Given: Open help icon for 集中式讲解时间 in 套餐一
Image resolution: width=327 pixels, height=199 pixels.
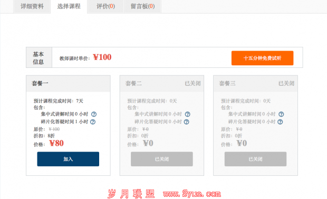Looking at the screenshot, I should click(94, 114).
